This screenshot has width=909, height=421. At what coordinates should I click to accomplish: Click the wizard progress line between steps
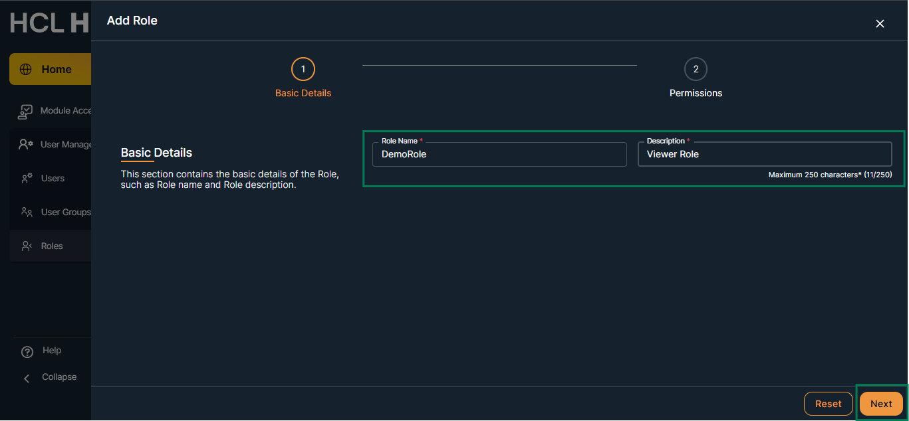pyautogui.click(x=499, y=66)
